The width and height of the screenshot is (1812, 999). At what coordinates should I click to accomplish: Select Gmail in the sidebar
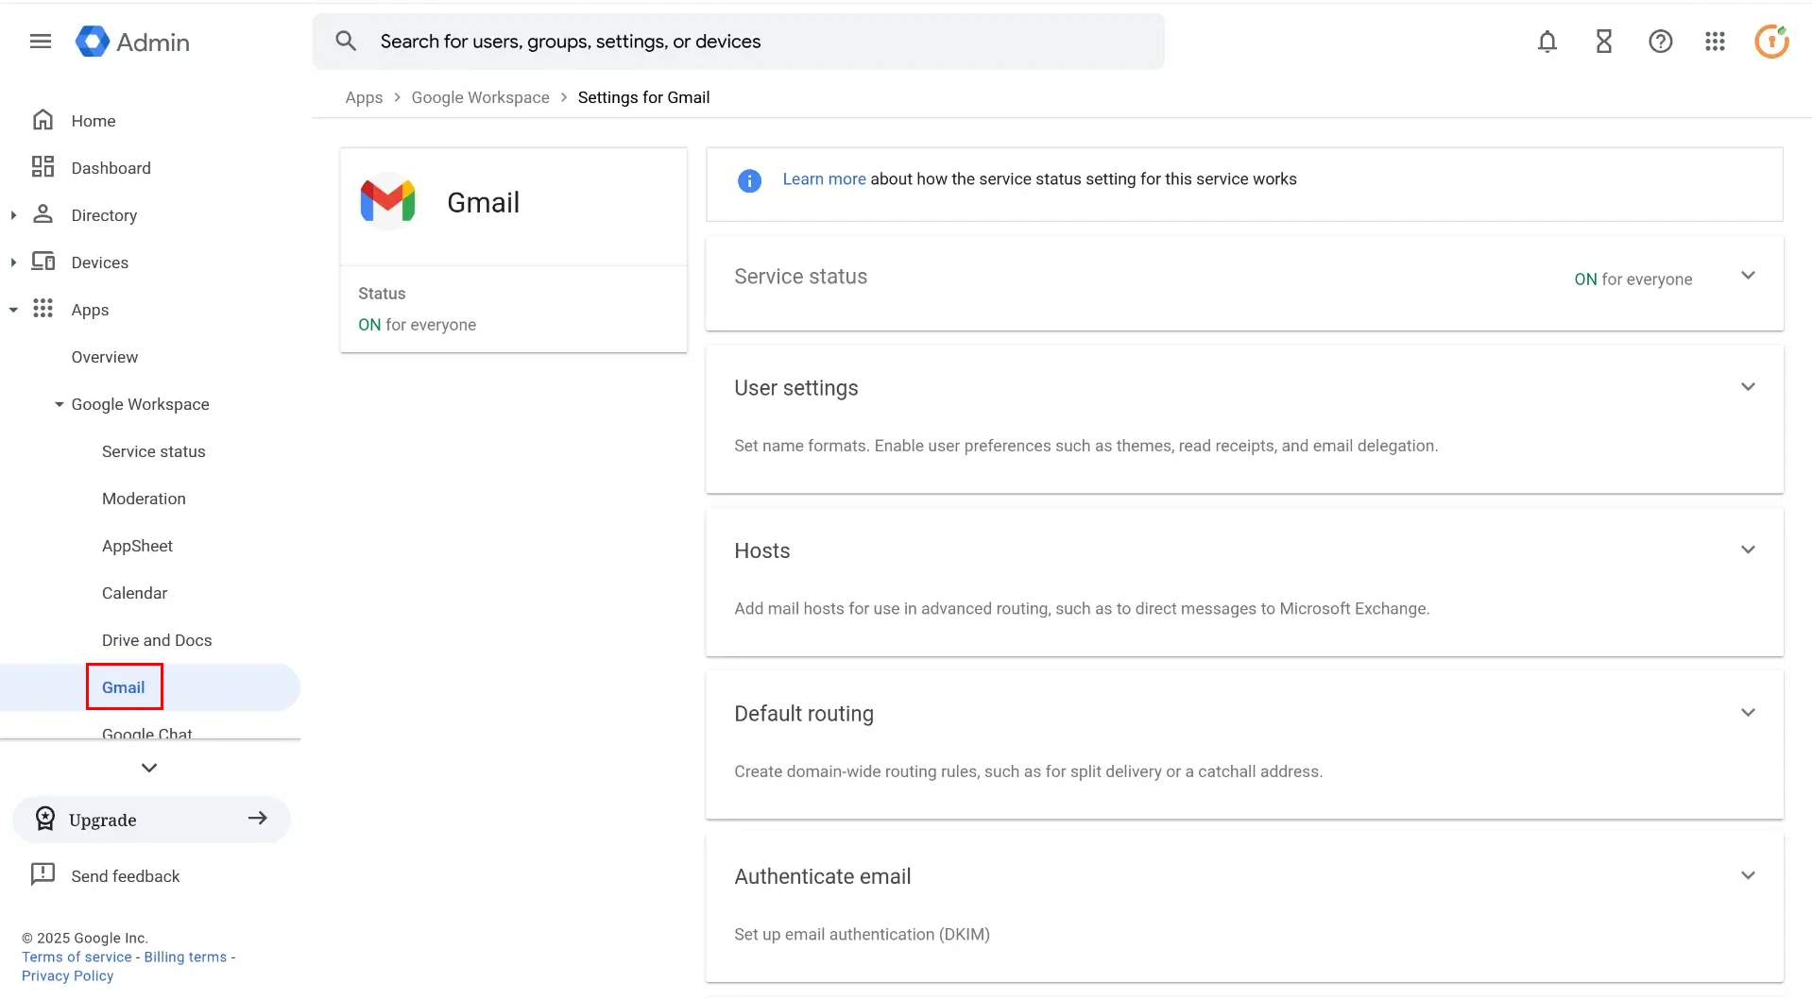[124, 687]
